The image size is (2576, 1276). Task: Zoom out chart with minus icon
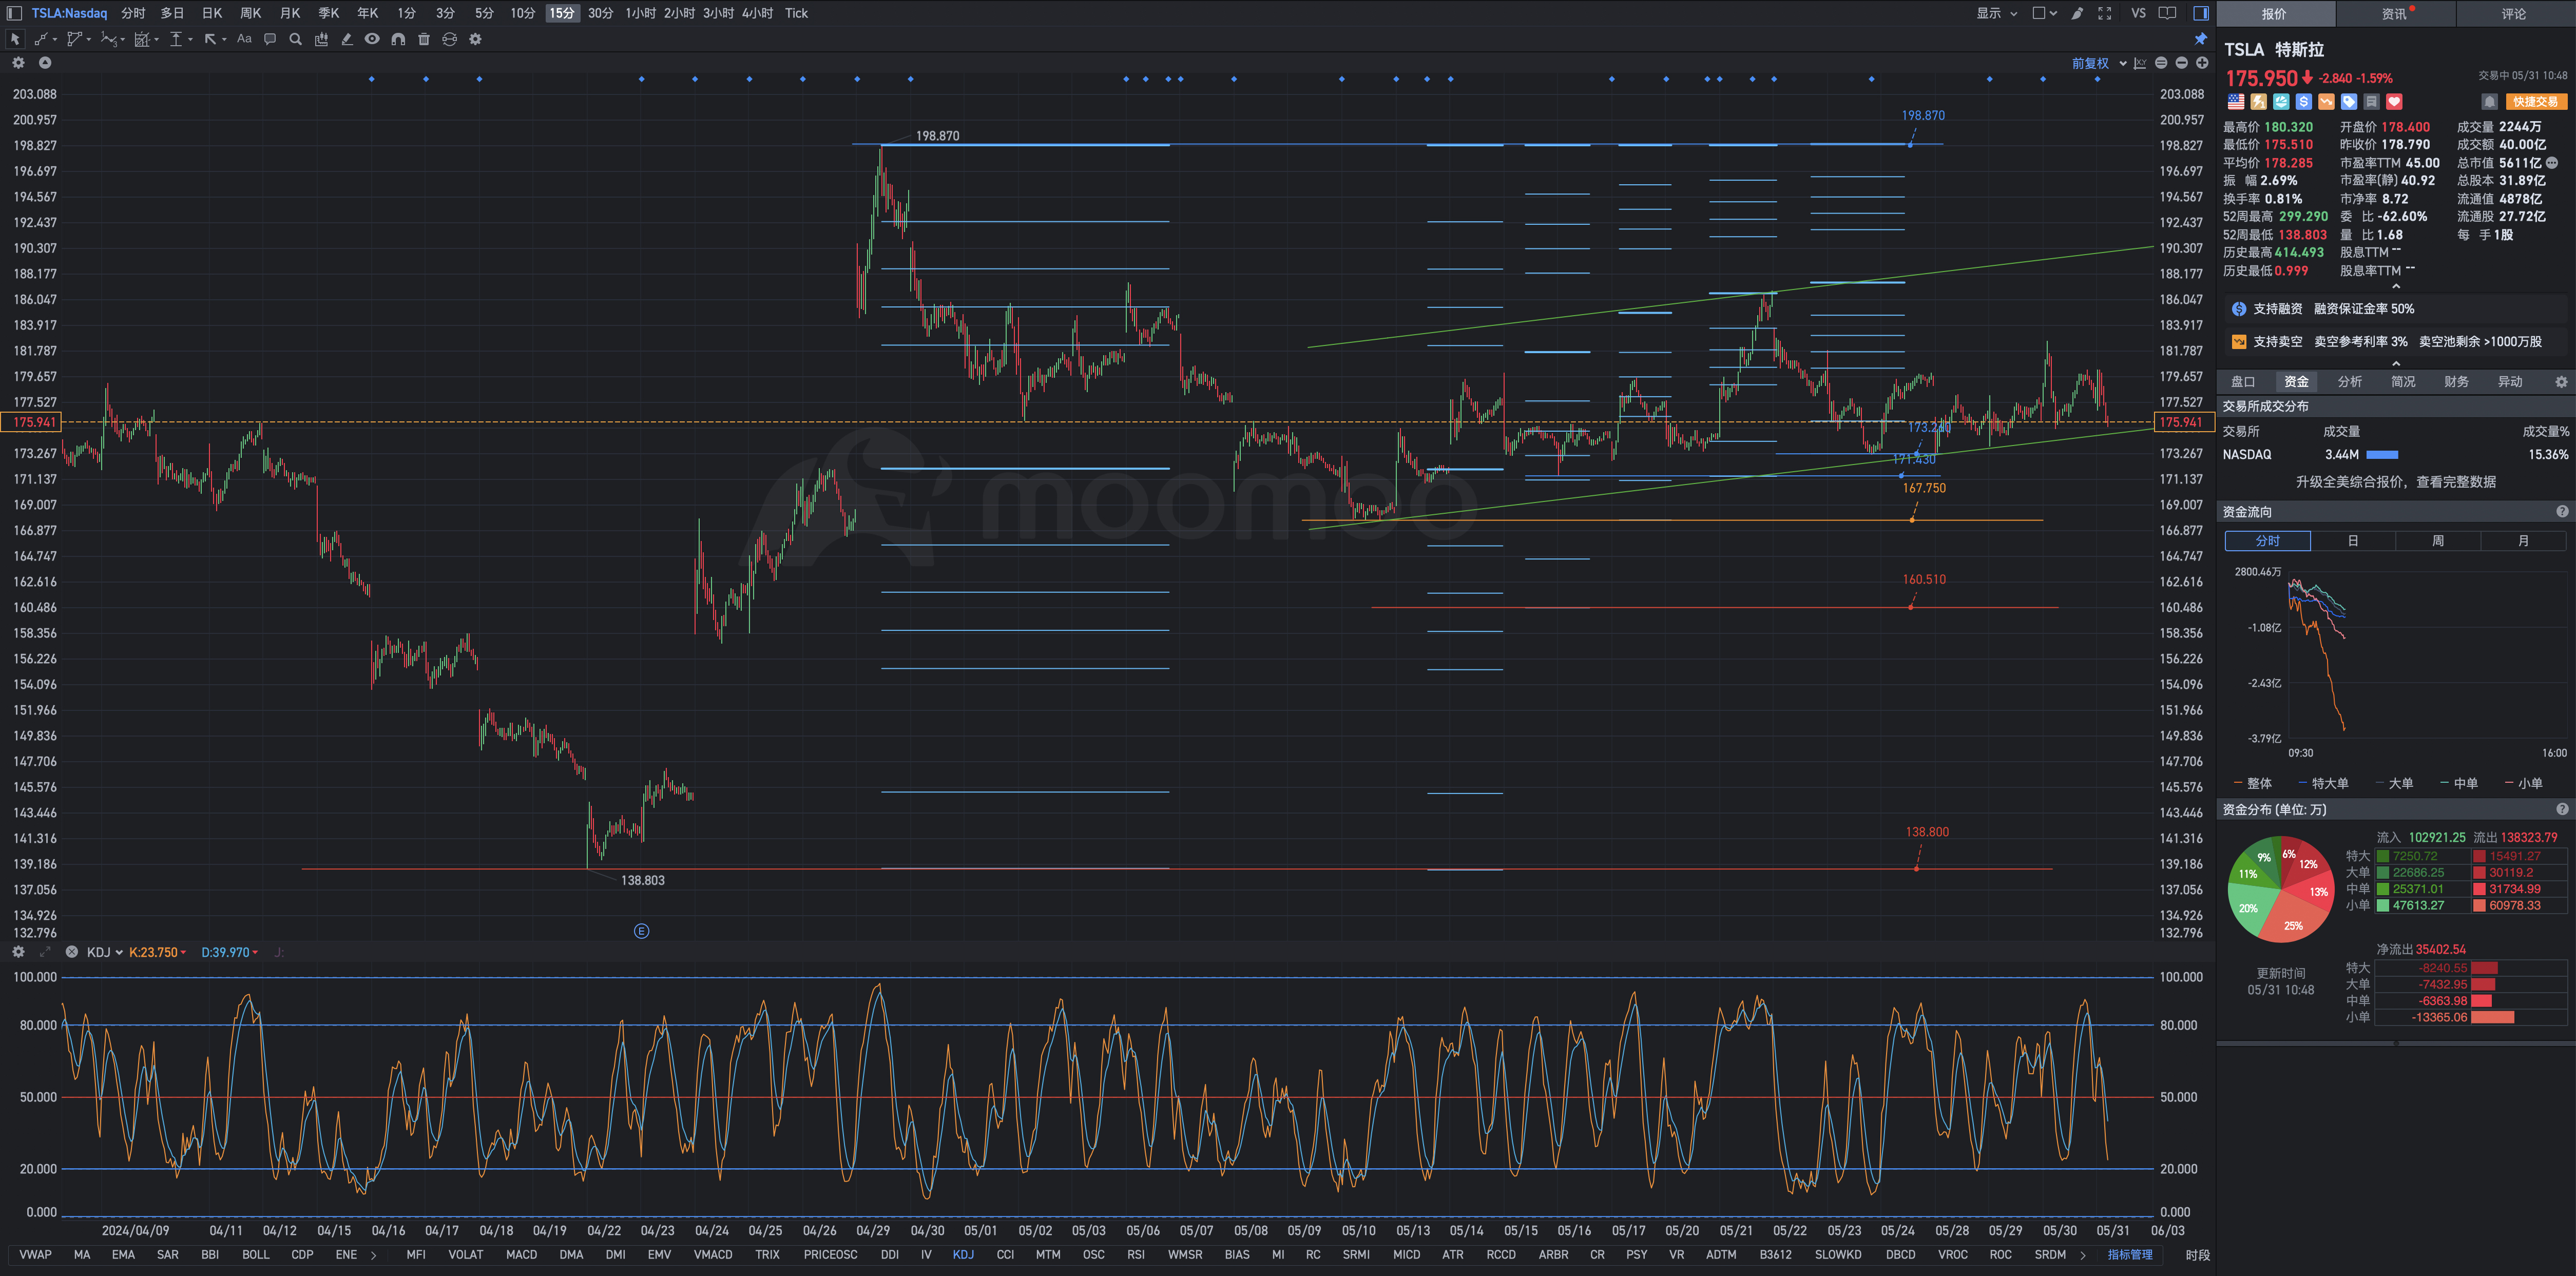(x=2182, y=63)
